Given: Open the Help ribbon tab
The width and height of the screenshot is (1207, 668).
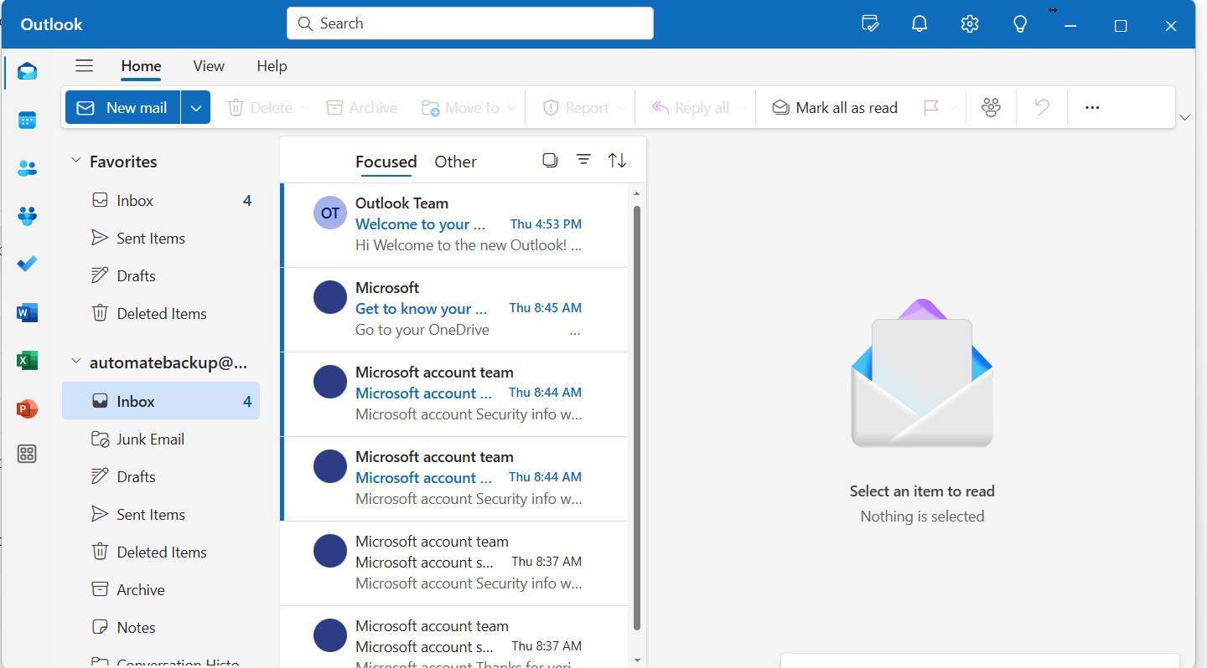Looking at the screenshot, I should [x=272, y=66].
